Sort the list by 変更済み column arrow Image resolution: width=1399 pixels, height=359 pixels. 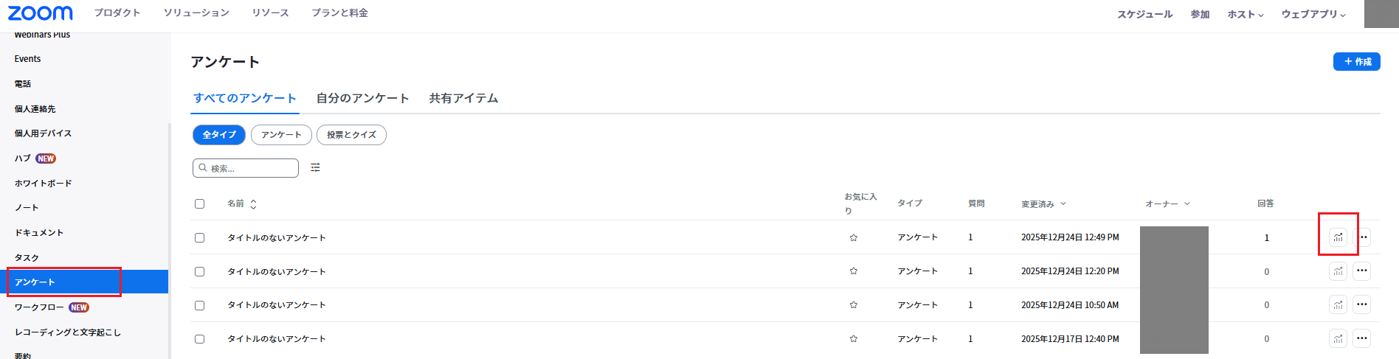click(1063, 204)
